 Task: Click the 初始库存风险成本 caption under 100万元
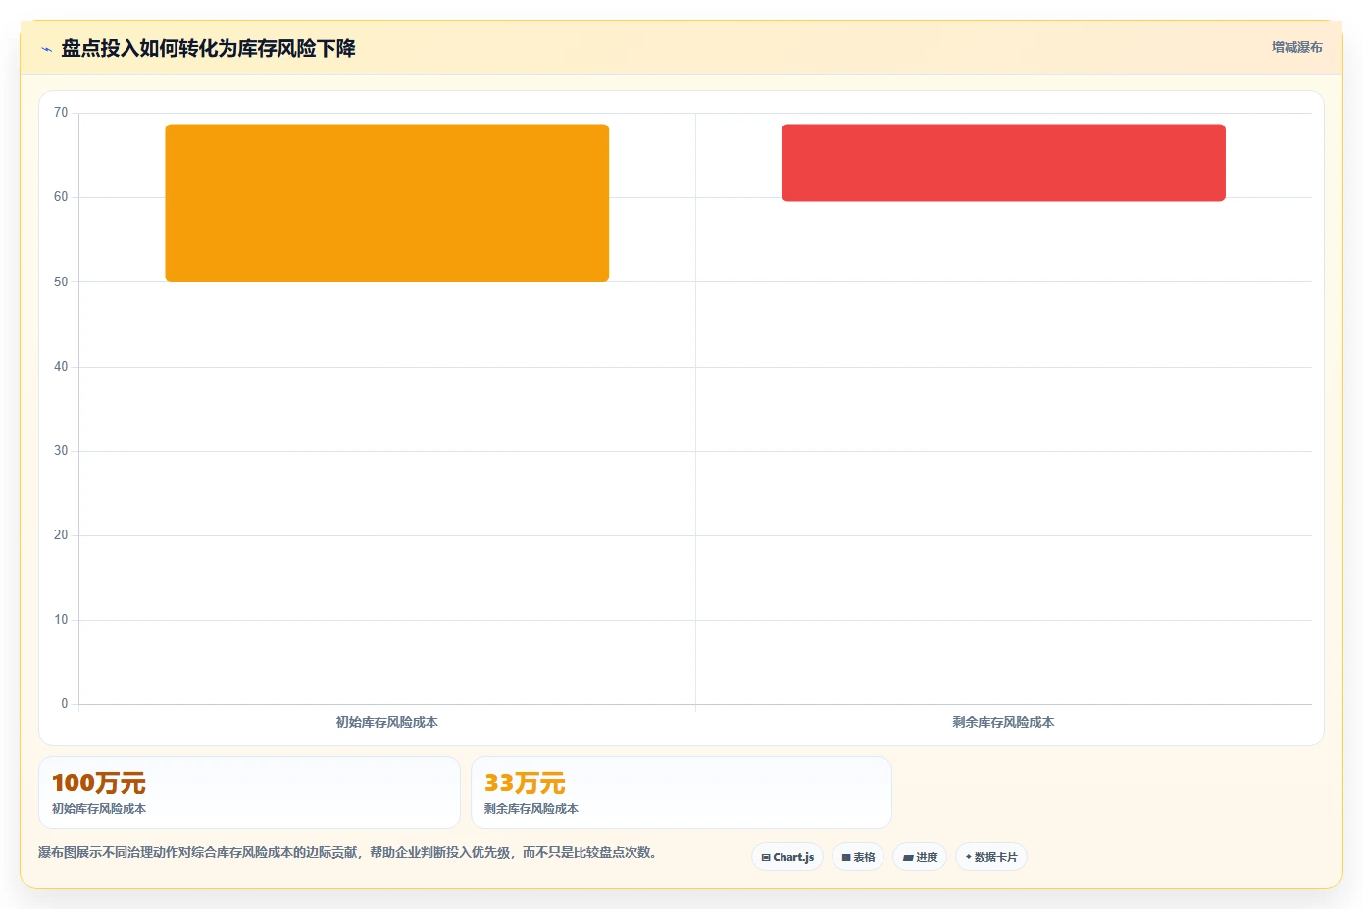click(99, 809)
